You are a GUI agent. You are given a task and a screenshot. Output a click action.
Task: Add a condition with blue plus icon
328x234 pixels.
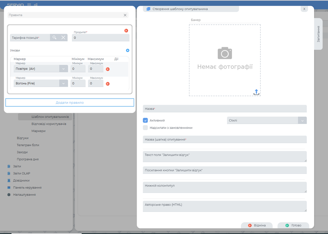click(128, 50)
